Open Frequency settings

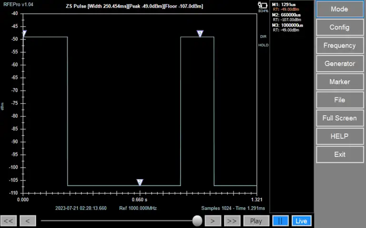339,46
